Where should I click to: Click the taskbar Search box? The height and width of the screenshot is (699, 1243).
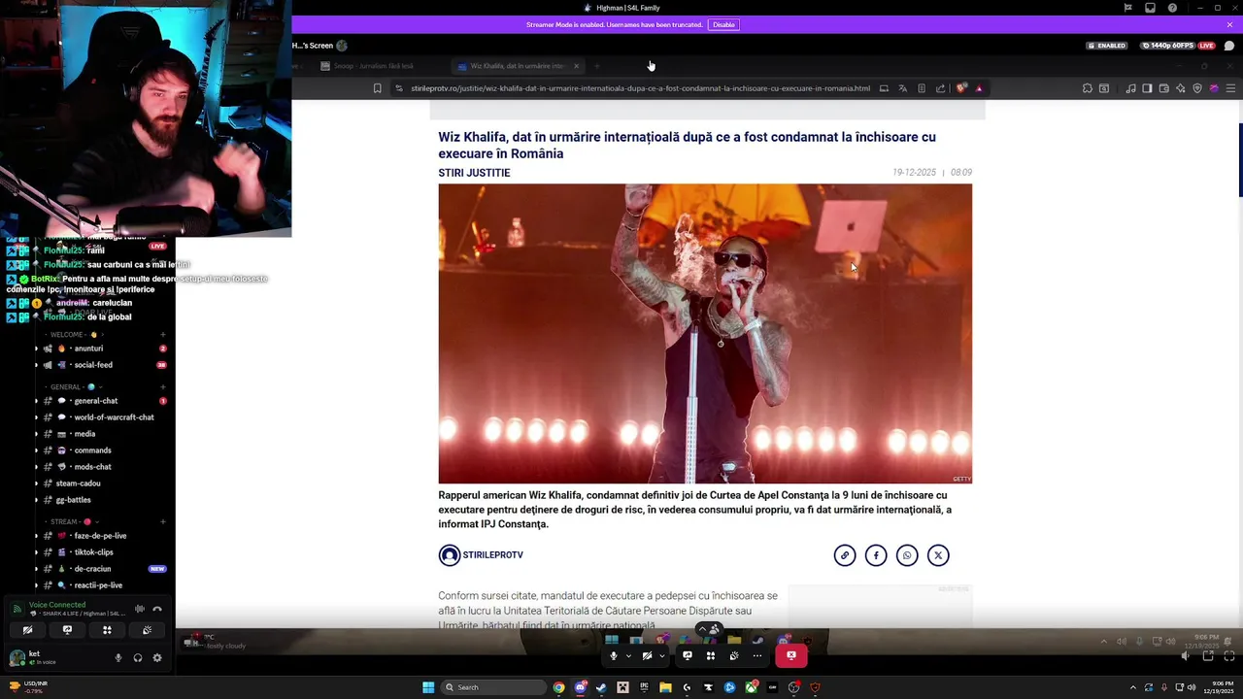(x=493, y=687)
